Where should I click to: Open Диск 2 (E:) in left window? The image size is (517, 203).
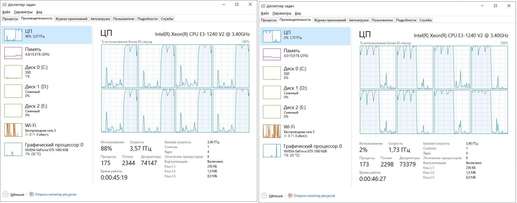tap(47, 110)
